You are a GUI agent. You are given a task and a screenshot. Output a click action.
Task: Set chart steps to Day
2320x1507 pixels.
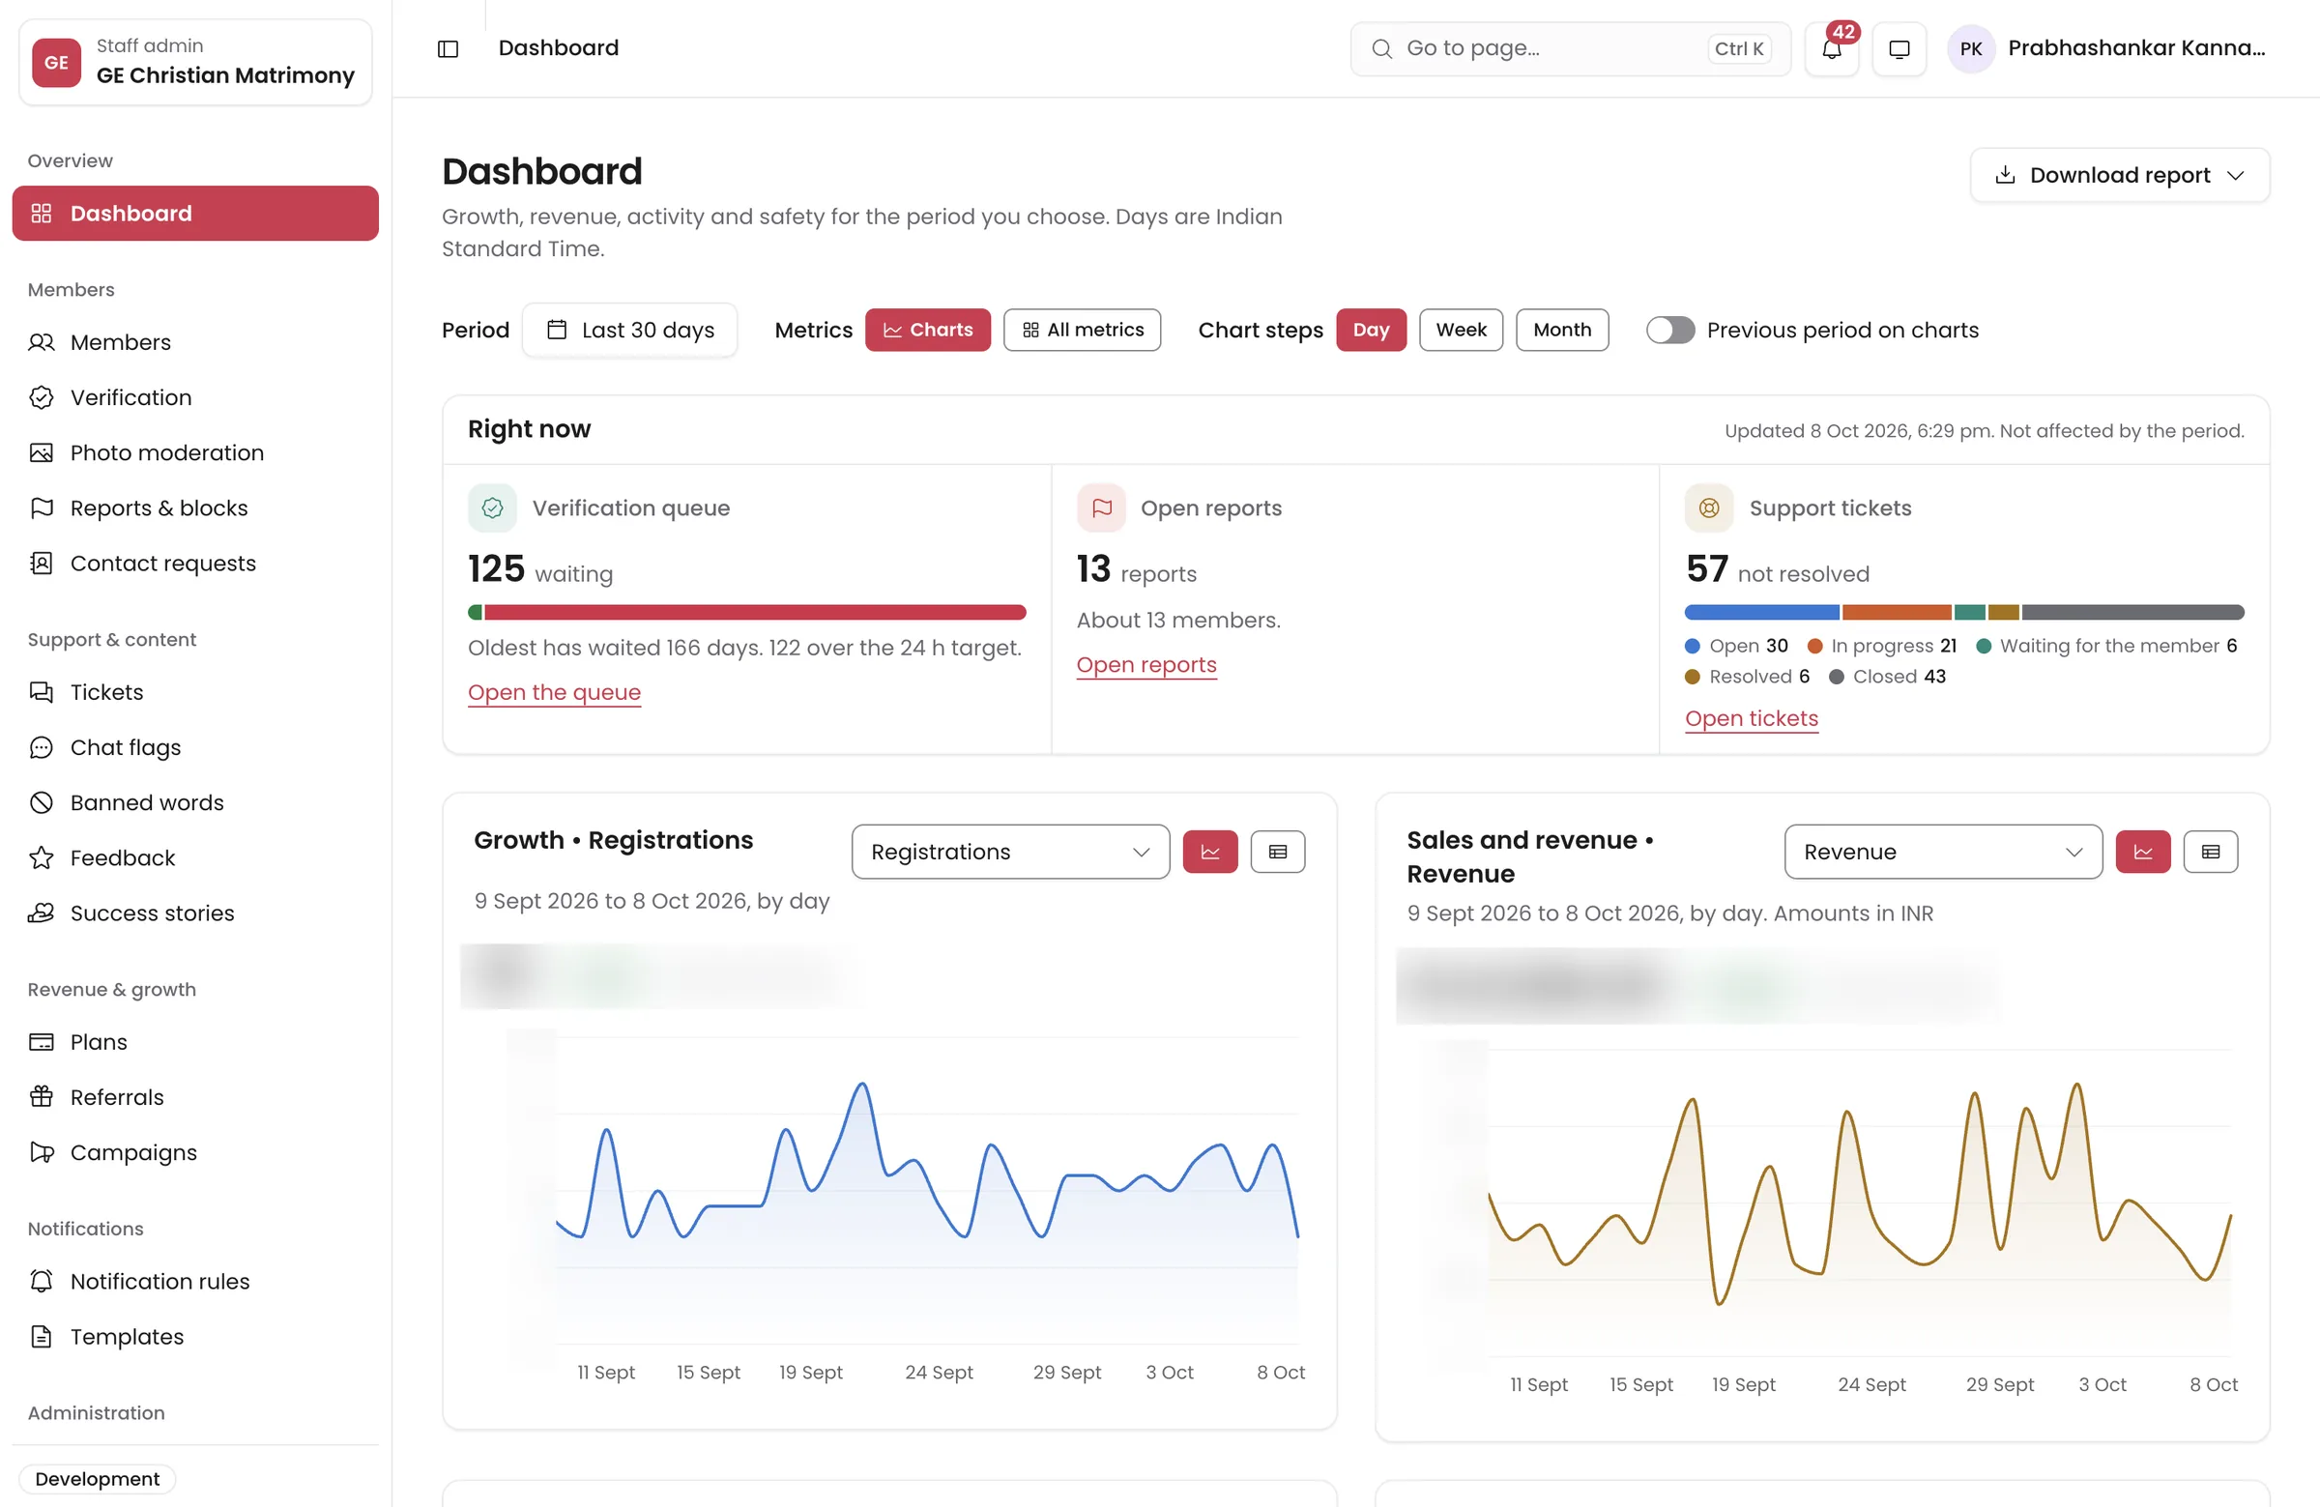(x=1371, y=331)
